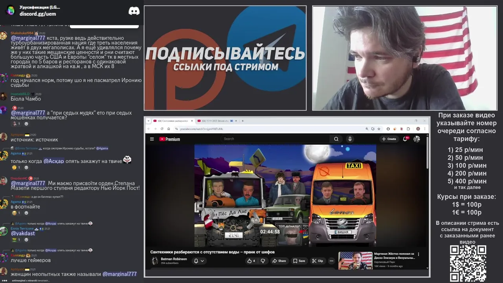503x283 pixels.
Task: Open the recommended video thumbnail with US flag
Action: click(x=355, y=261)
